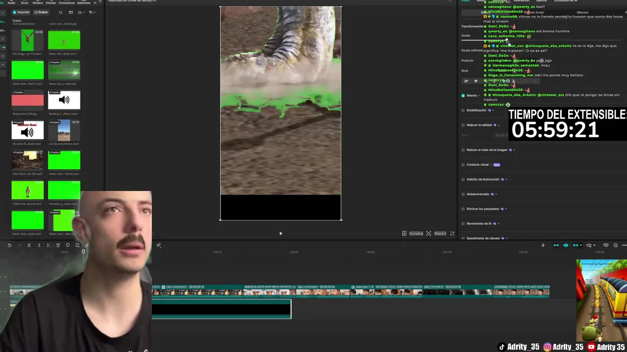
Task: Expand Movimiento de IA section arrow
Action: coord(499,223)
